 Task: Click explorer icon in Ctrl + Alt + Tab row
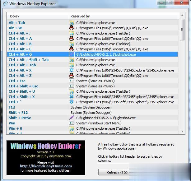click(x=72, y=65)
